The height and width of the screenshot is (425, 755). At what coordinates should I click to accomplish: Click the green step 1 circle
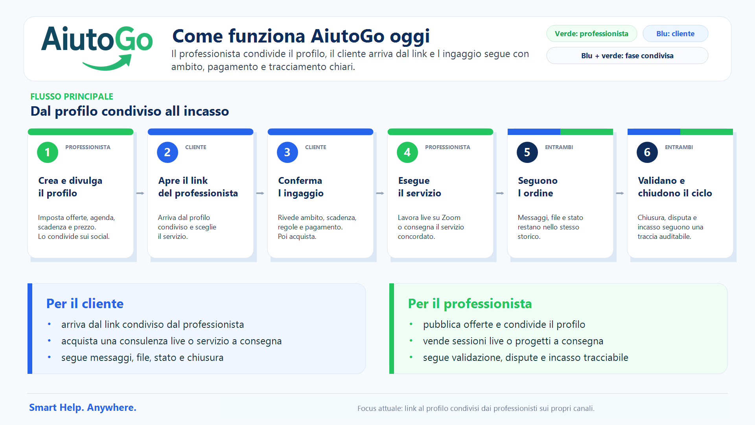point(48,152)
